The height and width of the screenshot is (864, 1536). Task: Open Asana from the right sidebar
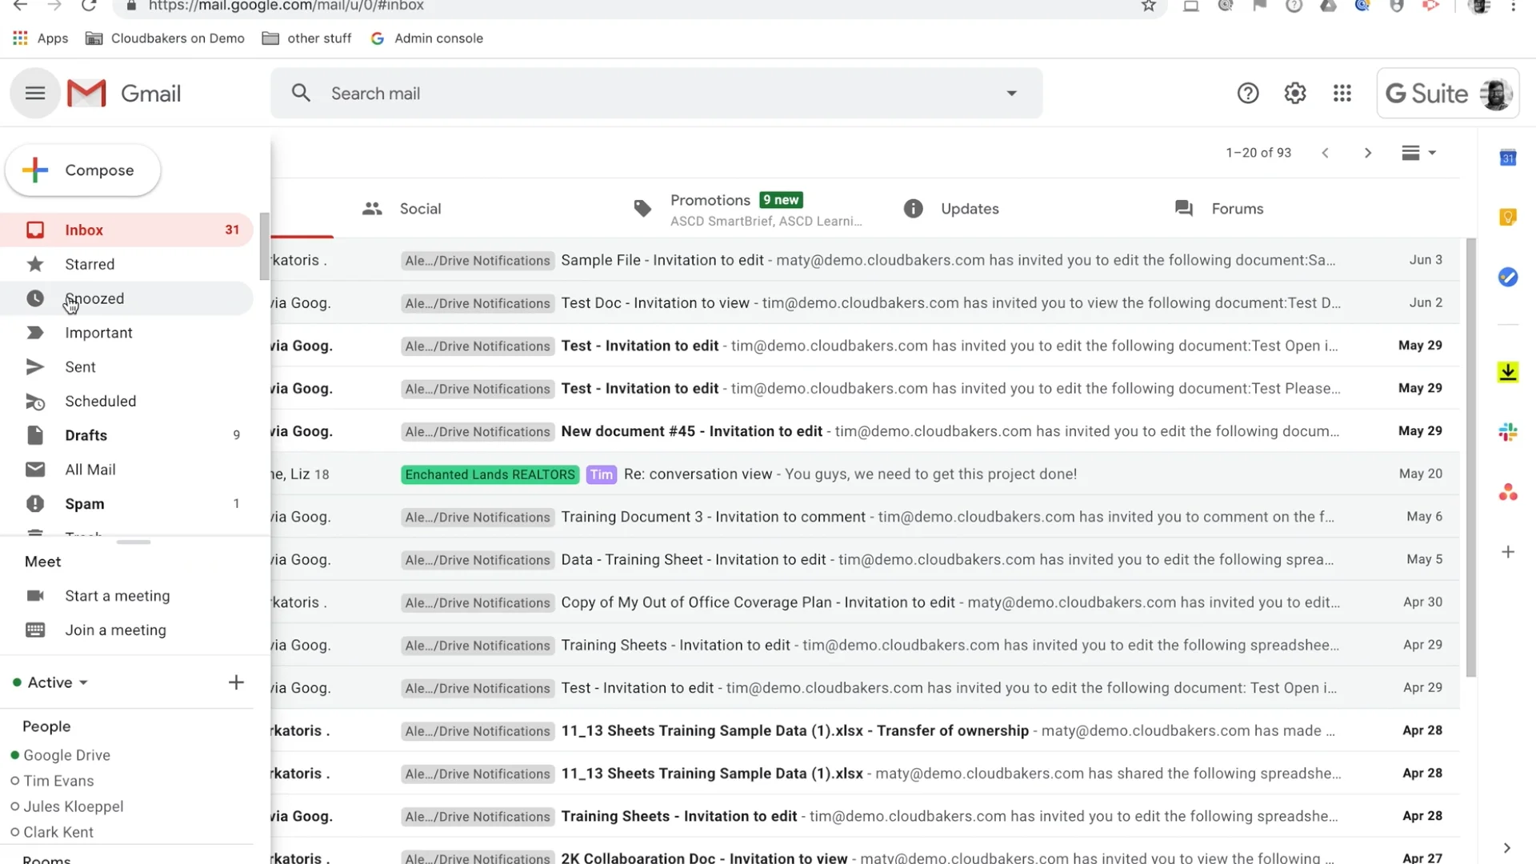click(1508, 492)
